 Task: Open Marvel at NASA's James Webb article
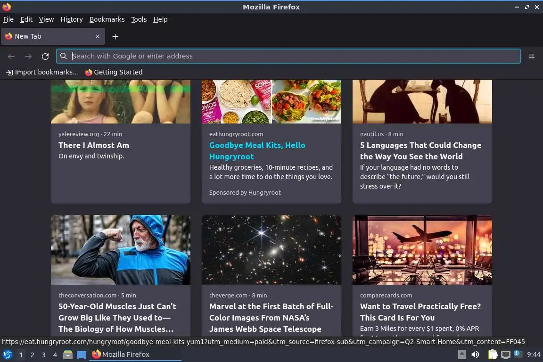click(271, 318)
